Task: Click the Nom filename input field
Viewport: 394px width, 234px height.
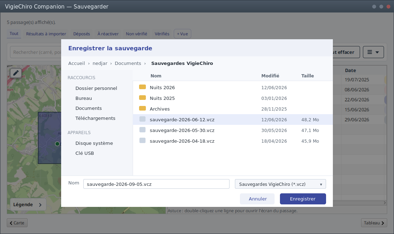Action: pyautogui.click(x=156, y=184)
